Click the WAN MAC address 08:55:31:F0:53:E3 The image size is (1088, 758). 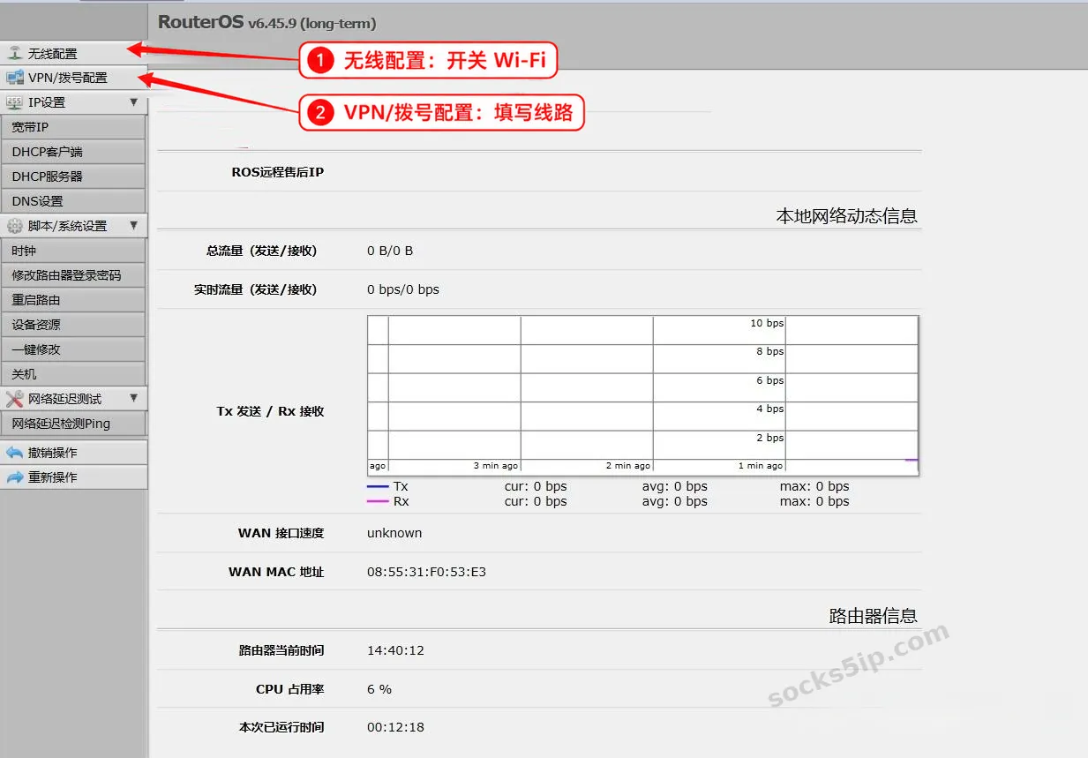point(426,572)
